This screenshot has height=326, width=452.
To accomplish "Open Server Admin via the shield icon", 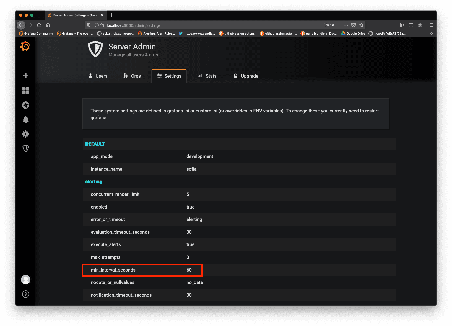I will pos(25,148).
